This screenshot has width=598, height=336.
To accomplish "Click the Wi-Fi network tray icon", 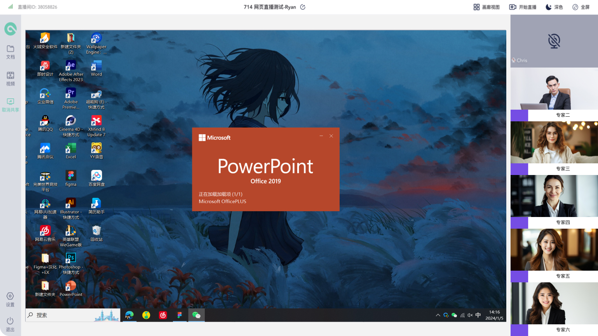I will click(462, 315).
